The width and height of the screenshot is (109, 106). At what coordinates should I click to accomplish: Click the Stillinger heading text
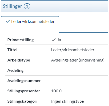[12, 6]
